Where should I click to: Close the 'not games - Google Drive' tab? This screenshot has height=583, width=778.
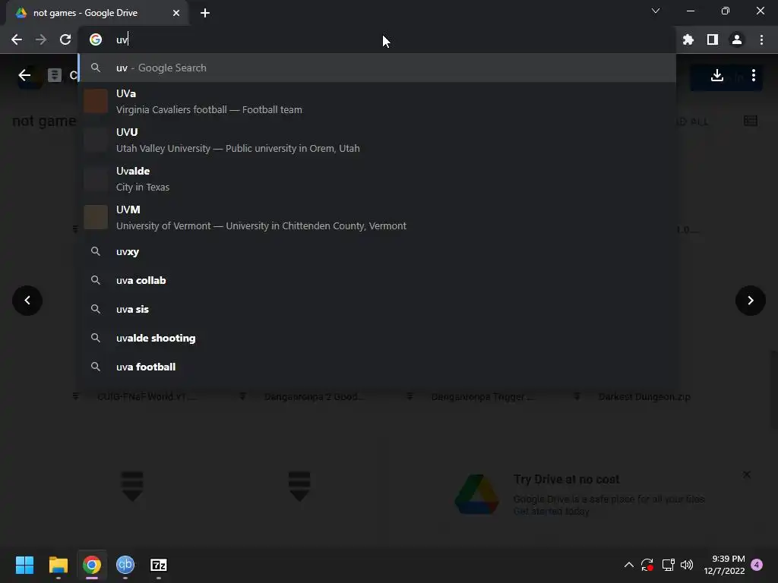coord(176,13)
